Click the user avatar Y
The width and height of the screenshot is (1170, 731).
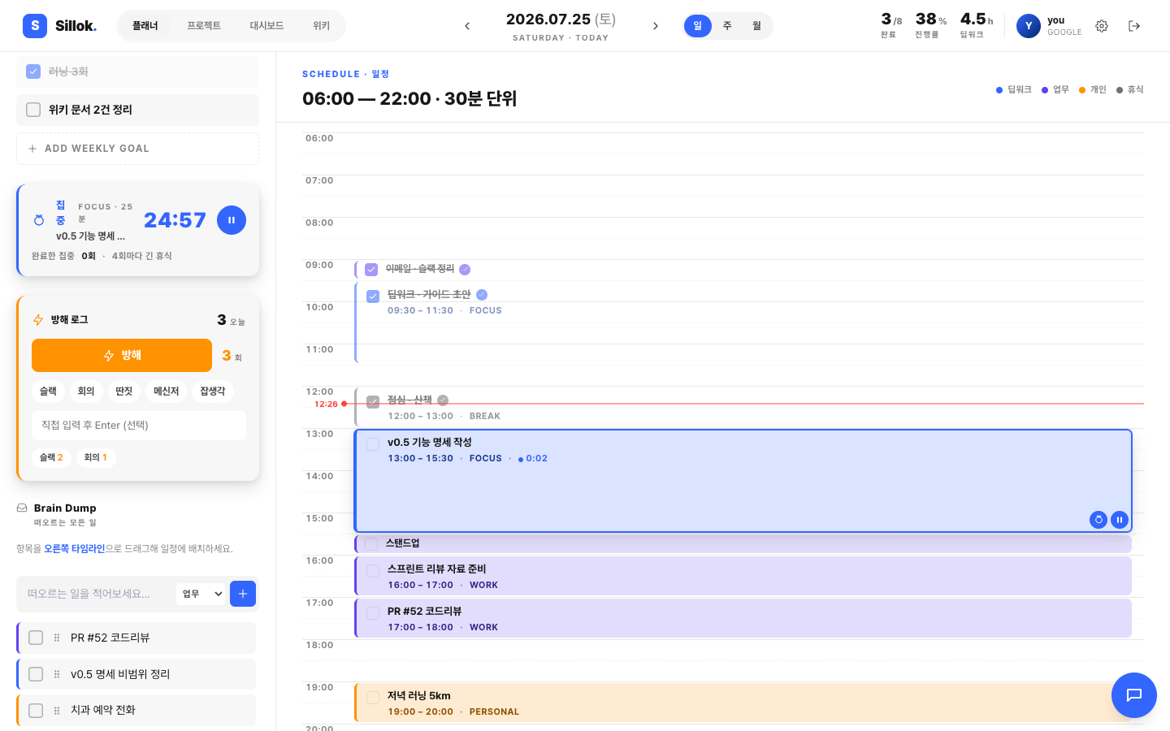(x=1029, y=26)
